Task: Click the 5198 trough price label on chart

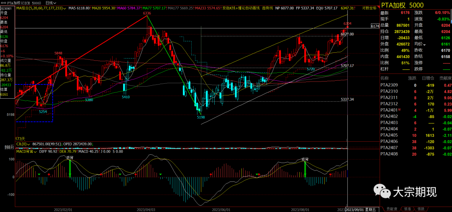Action: click(200, 117)
